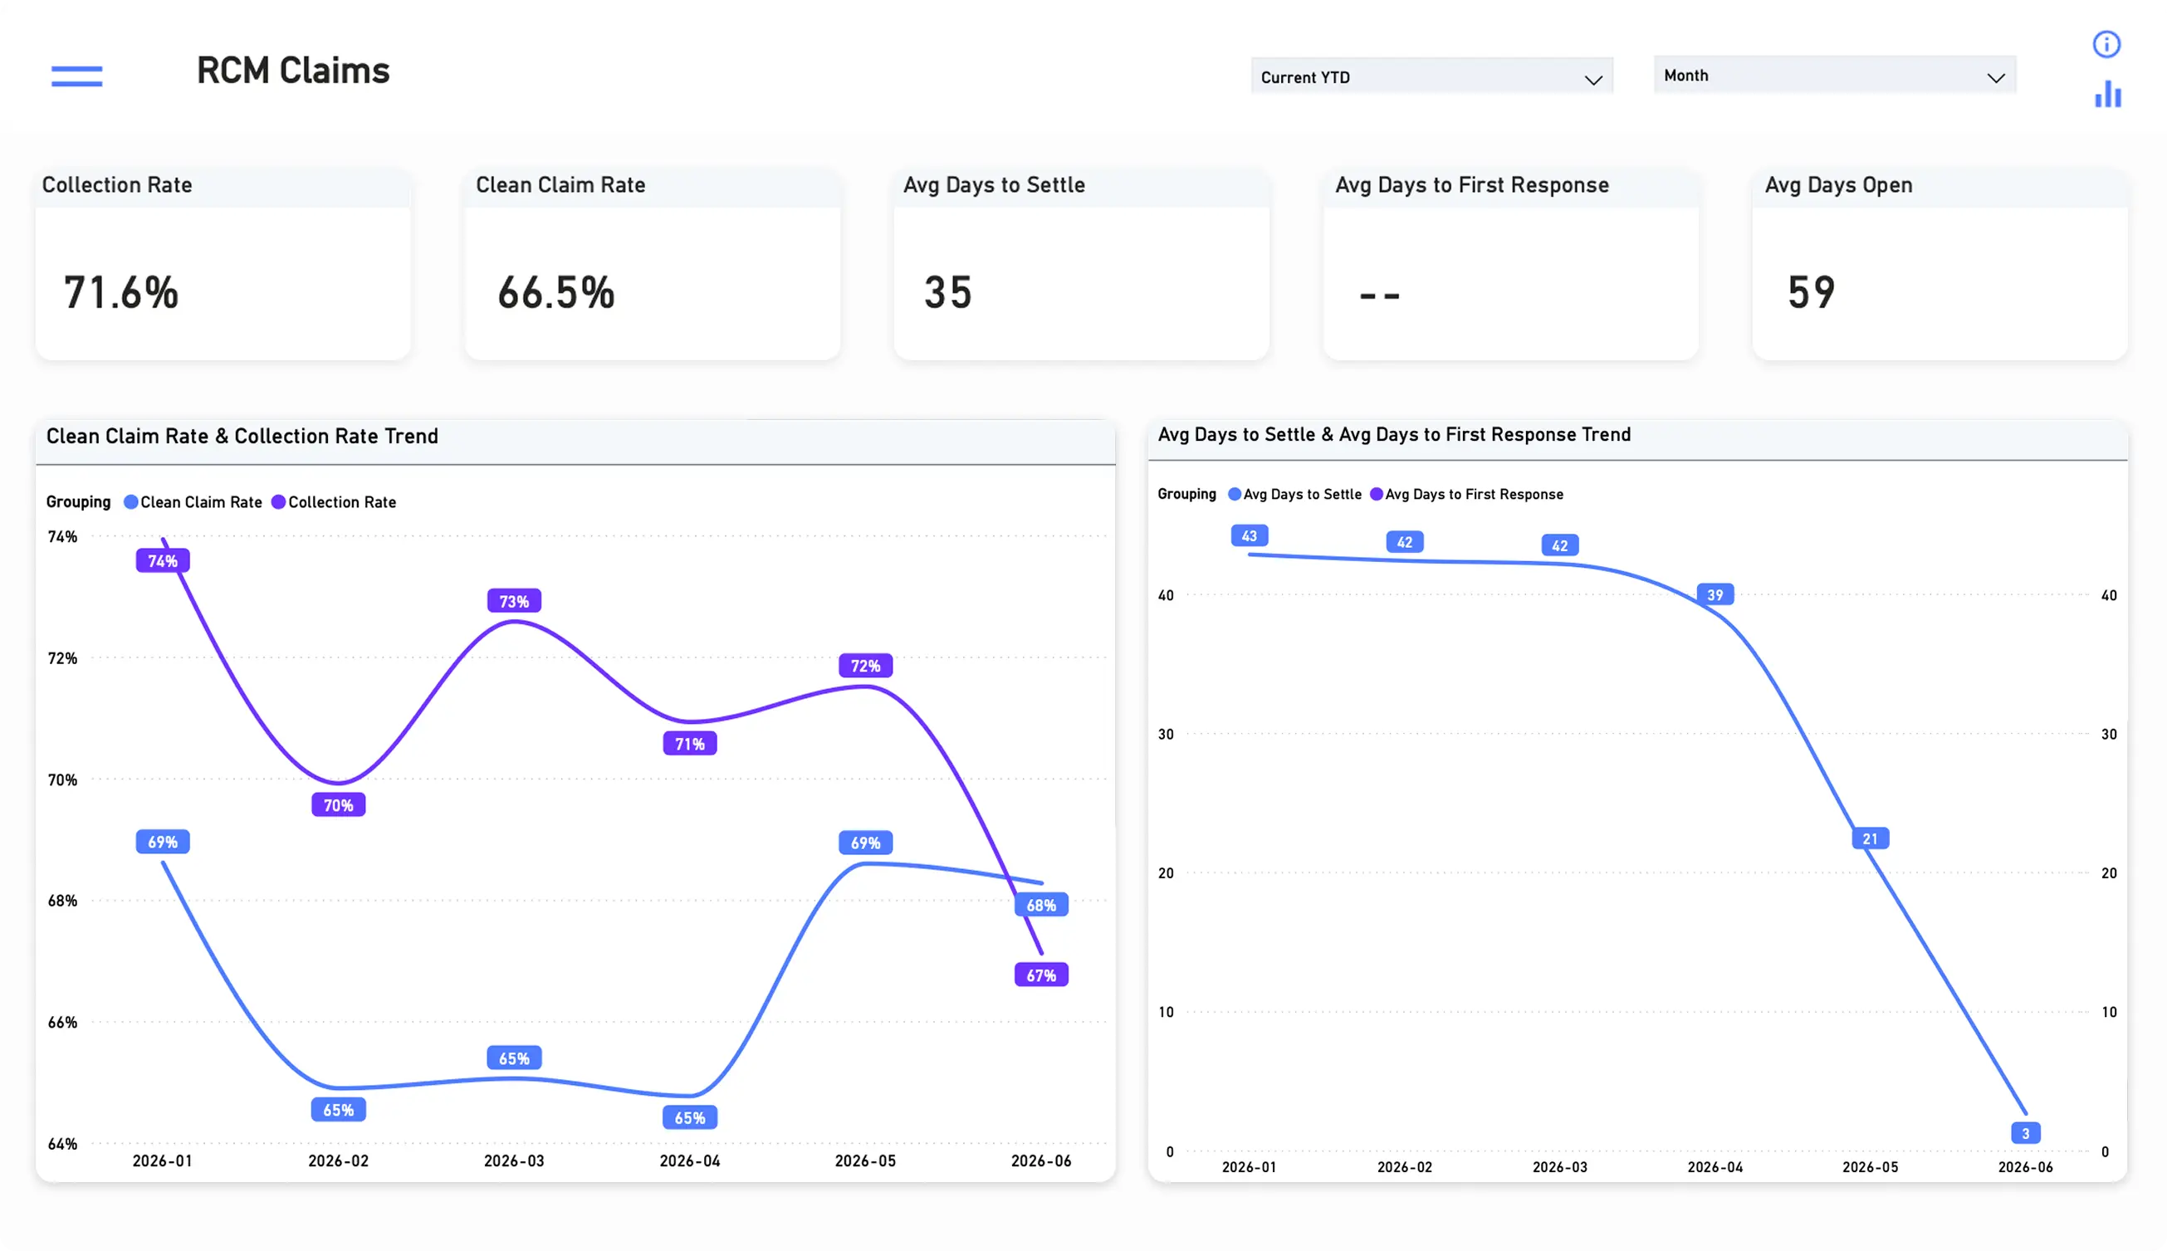Click Grouping label in the left chart legend
Image resolution: width=2167 pixels, height=1251 pixels.
pos(78,501)
